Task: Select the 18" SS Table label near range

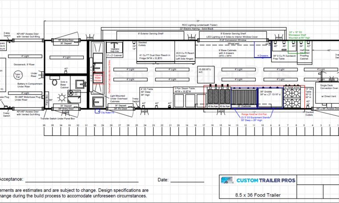Action: tap(309, 93)
